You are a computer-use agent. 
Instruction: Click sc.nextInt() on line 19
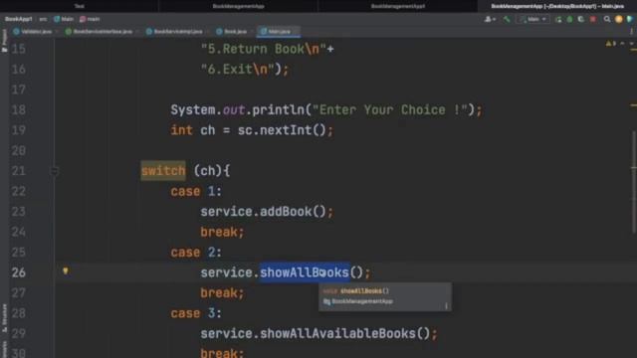282,130
